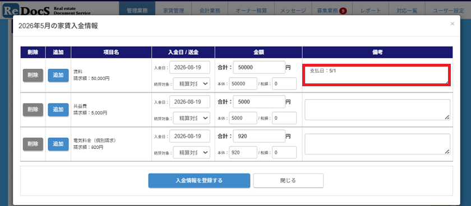Image resolution: width=471 pixels, height=206 pixels.
Task: Open the 精算対象 dropdown for 賃料
Action: pyautogui.click(x=192, y=84)
